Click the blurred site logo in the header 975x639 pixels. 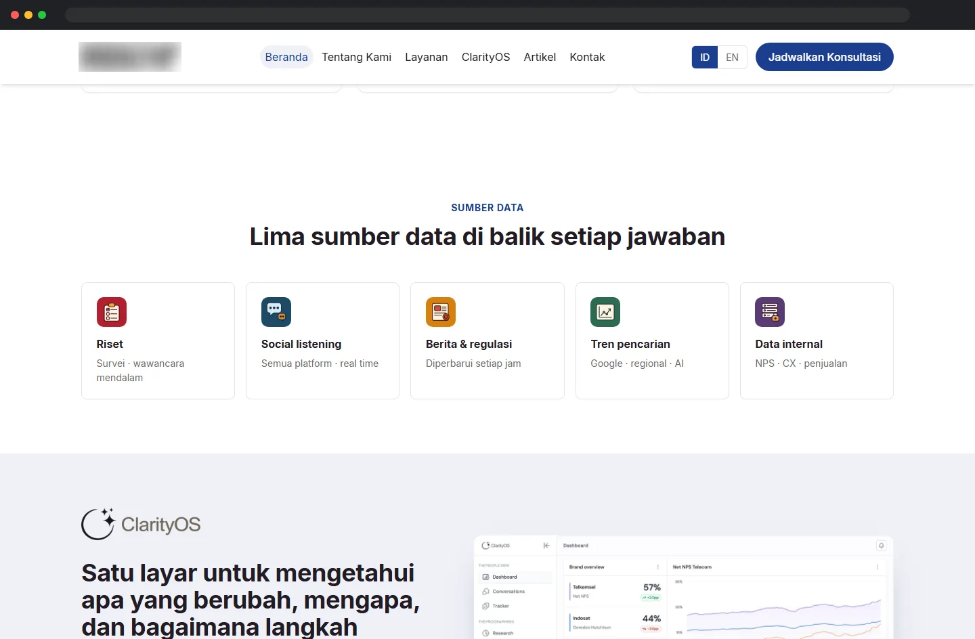[x=130, y=57]
